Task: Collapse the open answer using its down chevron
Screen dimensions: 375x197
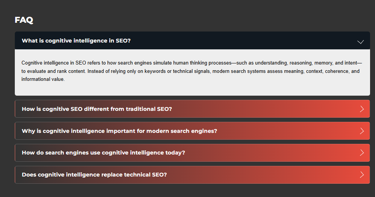Action: click(x=361, y=41)
